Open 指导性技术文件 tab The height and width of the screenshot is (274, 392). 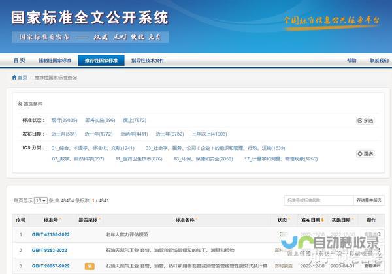pos(148,61)
